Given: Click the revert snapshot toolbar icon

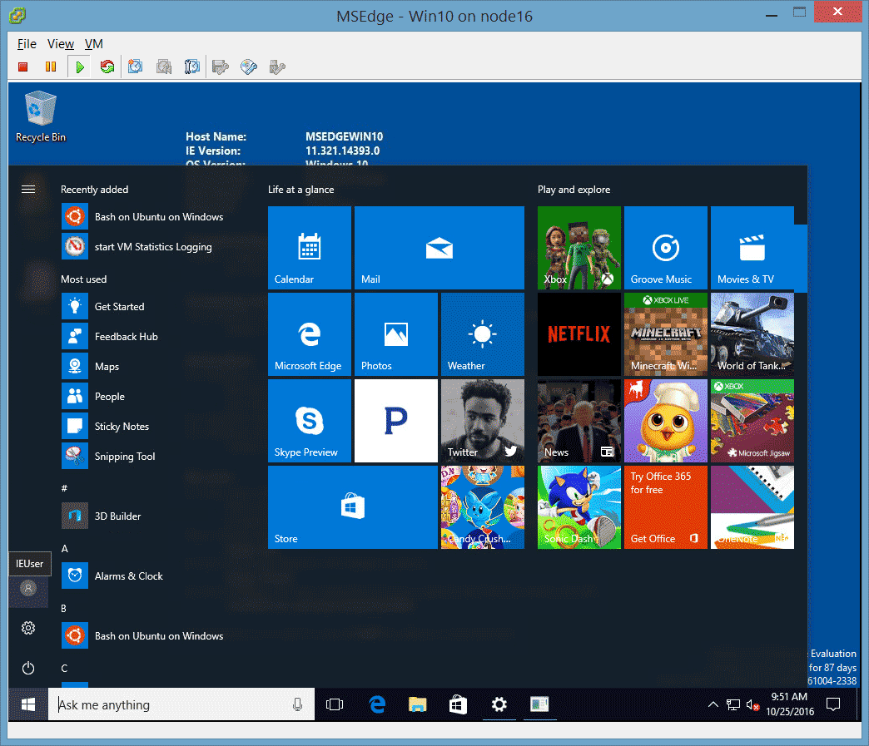Looking at the screenshot, I should click(163, 67).
